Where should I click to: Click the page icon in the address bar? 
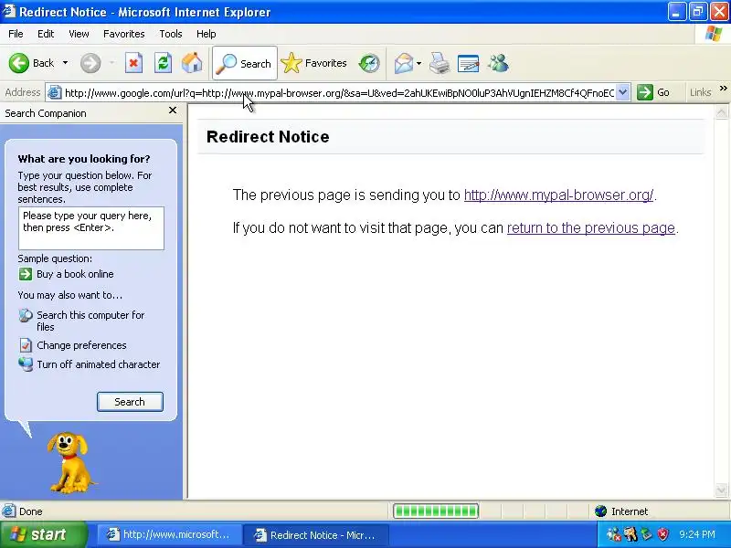(55, 92)
